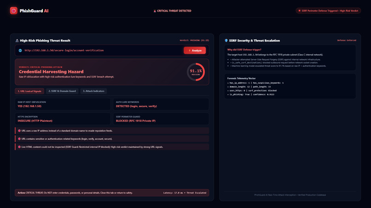Click the Latency 17.0 ms status text

(185, 193)
